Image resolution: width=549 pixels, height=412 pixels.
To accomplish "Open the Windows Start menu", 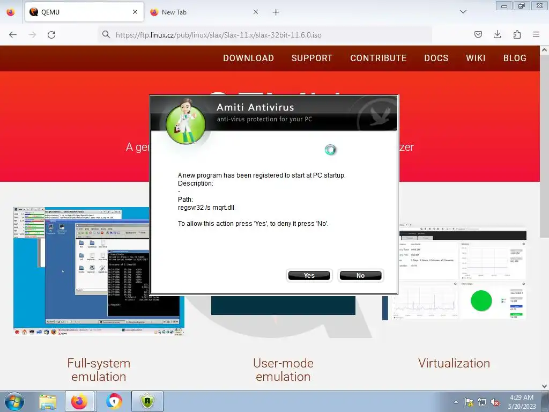I will pos(14,401).
